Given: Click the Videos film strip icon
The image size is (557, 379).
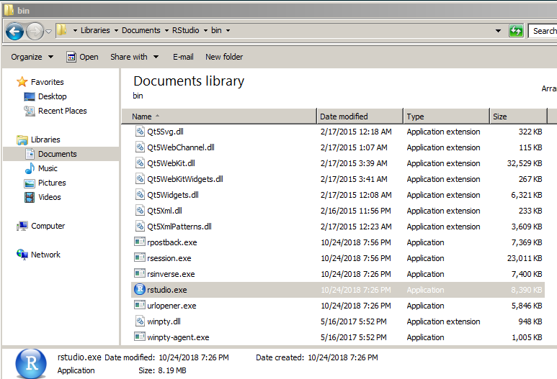Looking at the screenshot, I should pos(30,197).
